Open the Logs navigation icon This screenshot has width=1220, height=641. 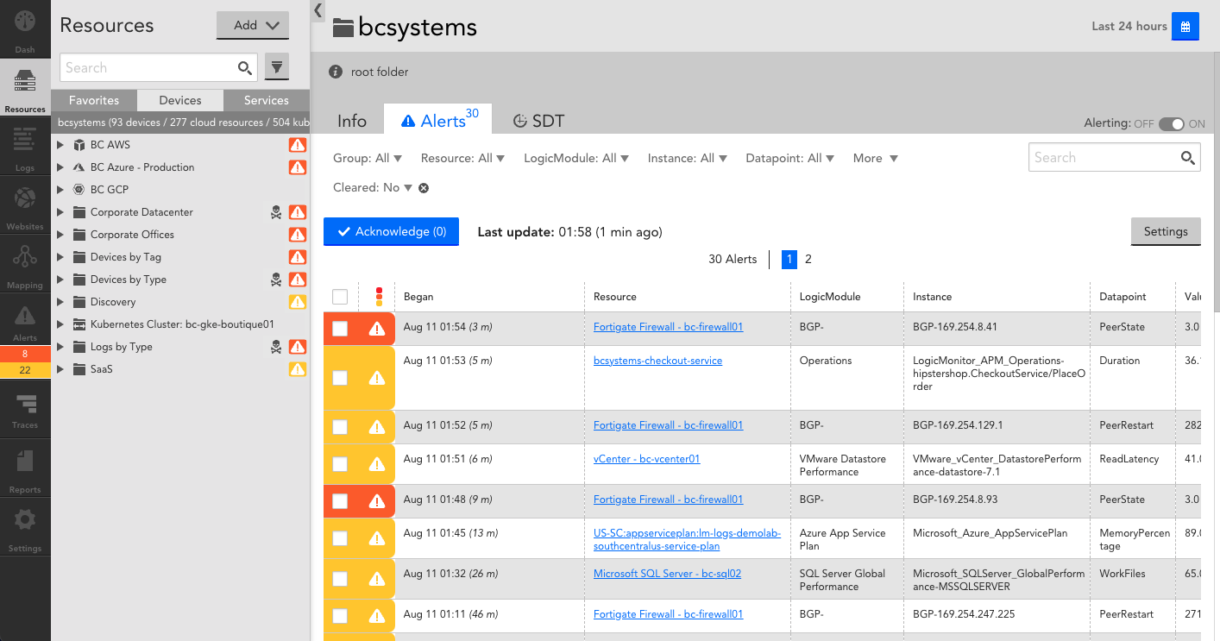coord(25,139)
